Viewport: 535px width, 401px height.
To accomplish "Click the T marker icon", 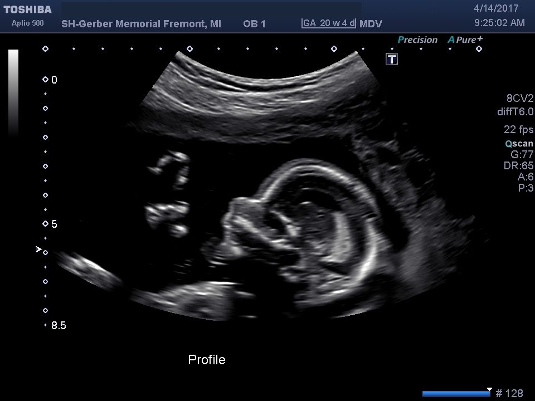I will point(392,59).
